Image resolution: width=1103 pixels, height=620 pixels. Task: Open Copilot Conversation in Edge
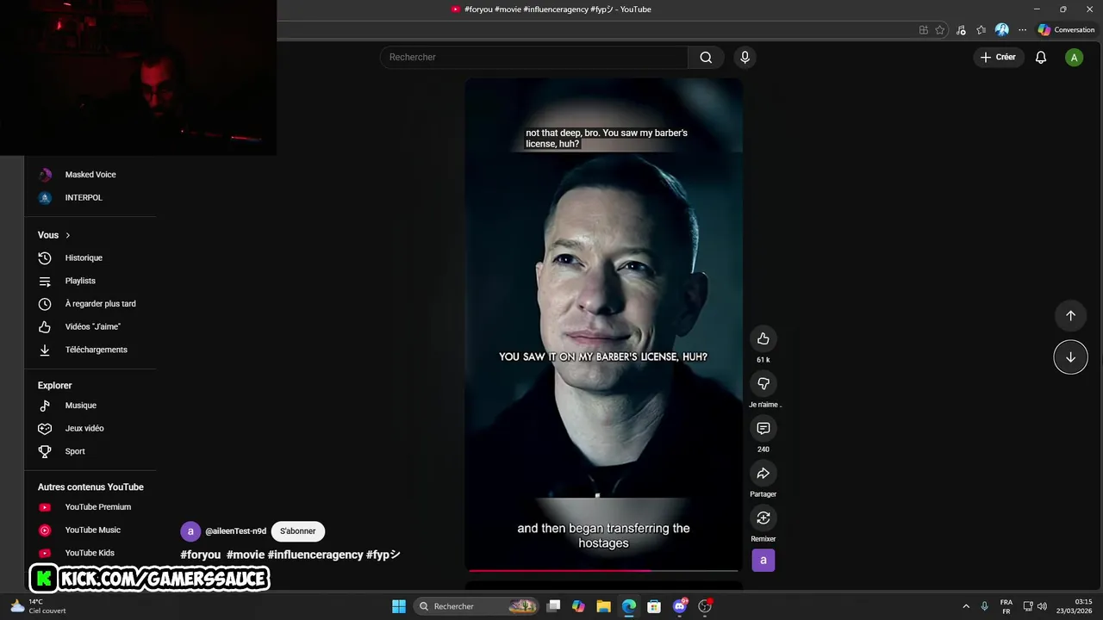(x=1066, y=29)
